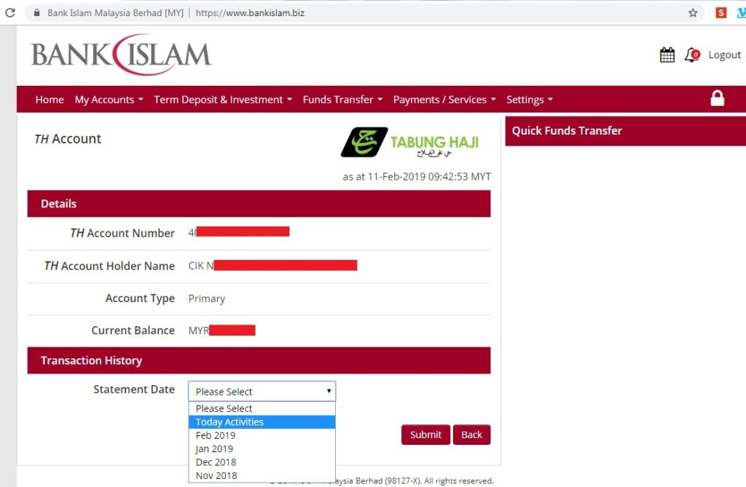Viewport: 746px width, 487px height.
Task: Pick Jan 2019 statement date
Action: [262, 448]
